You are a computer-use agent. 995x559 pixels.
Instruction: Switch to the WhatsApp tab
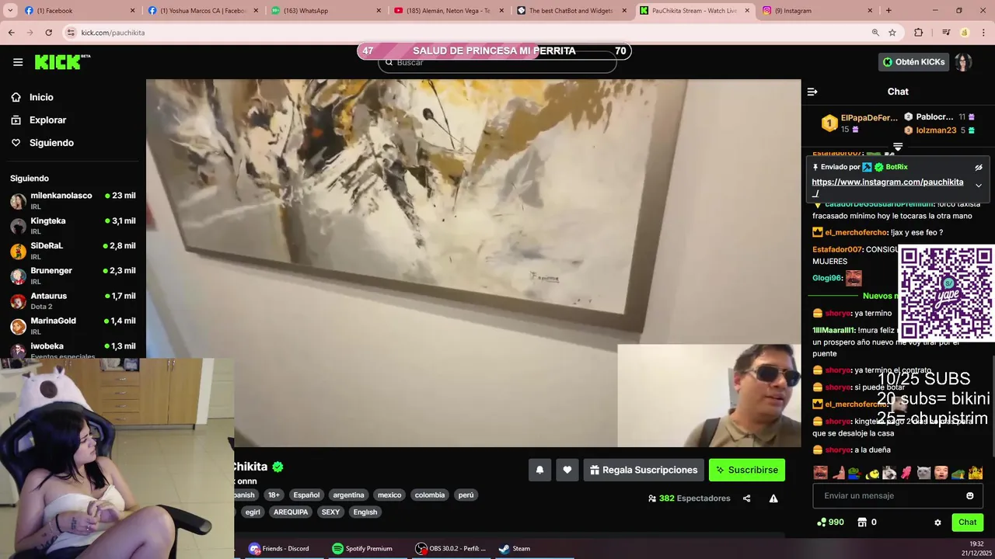(x=325, y=11)
